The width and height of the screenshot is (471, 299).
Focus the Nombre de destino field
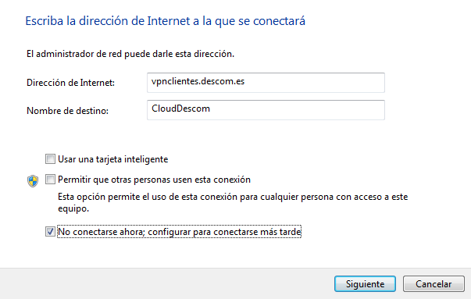(266, 110)
